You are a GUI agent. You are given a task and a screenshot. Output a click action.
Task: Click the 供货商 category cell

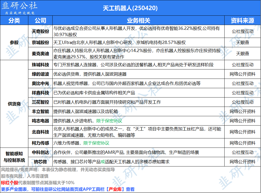coord(14,104)
